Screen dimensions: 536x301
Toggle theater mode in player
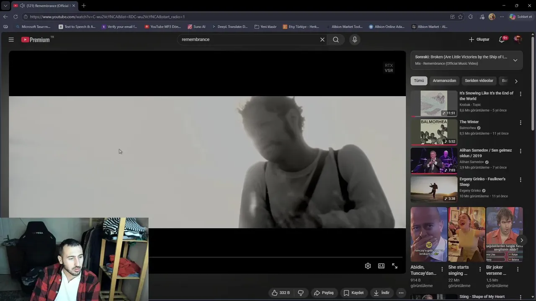[x=381, y=266]
